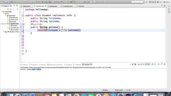The width and height of the screenshot is (171, 96).
Task: Toggle Link with Editor in Project Explorer
Action: click(x=11, y=9)
